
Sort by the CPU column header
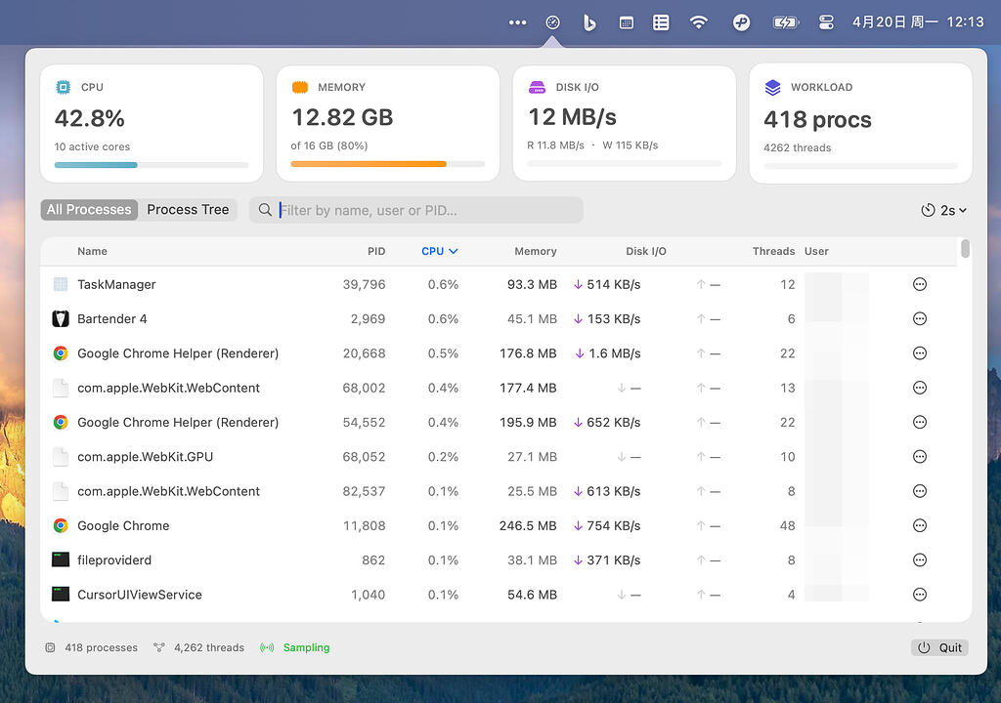coord(439,251)
